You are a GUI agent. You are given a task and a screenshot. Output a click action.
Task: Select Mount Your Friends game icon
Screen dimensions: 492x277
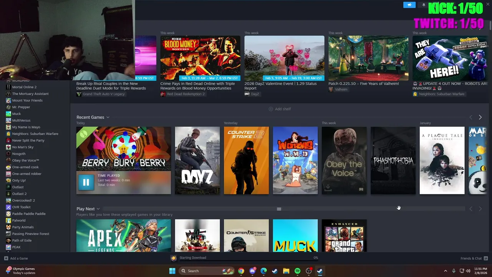click(x=8, y=100)
